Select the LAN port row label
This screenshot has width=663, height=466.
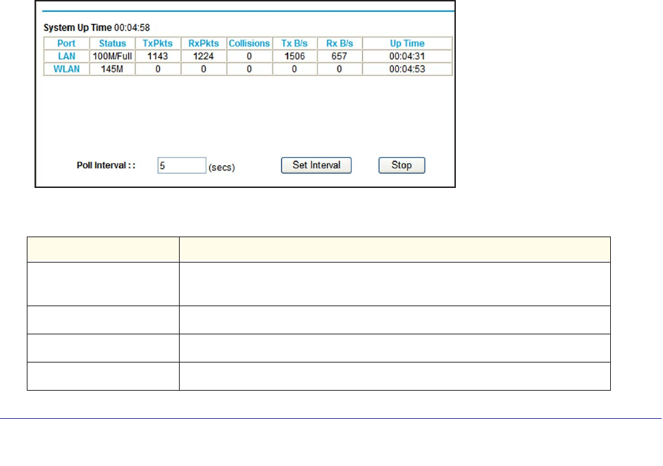pyautogui.click(x=66, y=56)
